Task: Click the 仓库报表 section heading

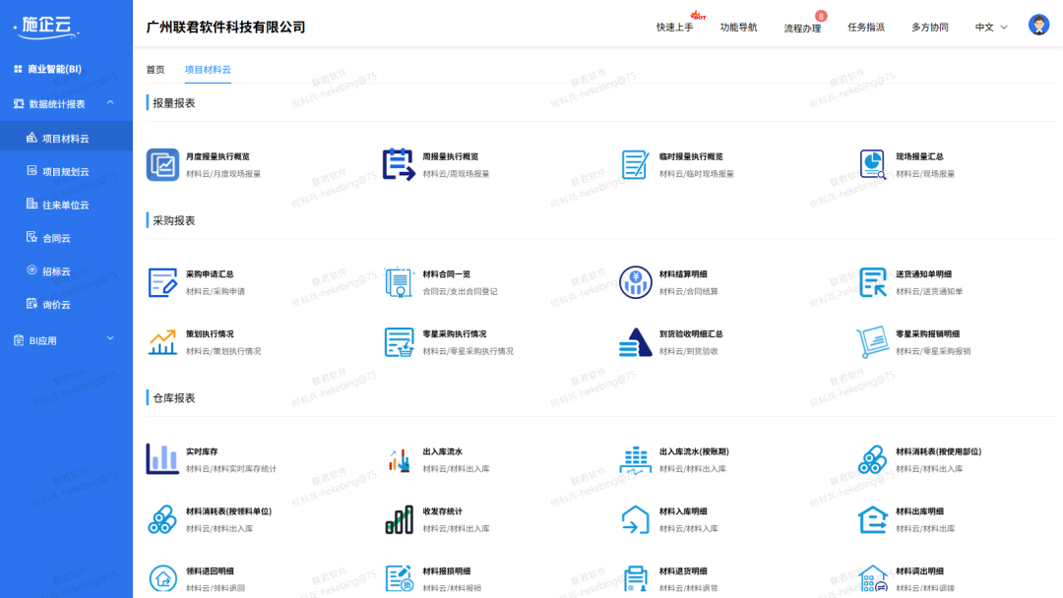Action: (x=174, y=398)
